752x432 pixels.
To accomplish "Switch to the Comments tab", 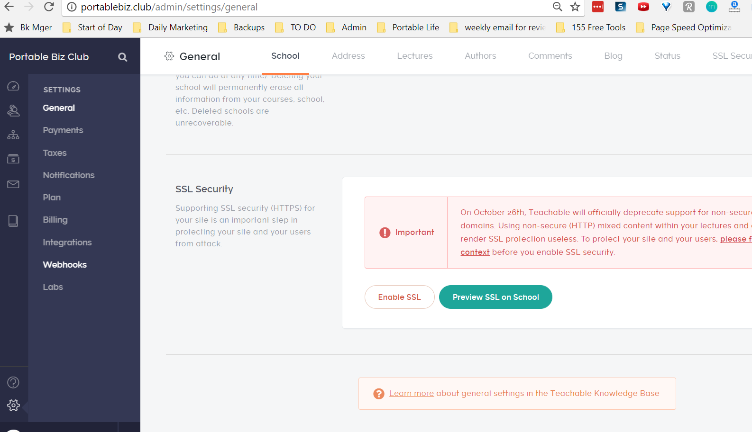I will point(550,56).
